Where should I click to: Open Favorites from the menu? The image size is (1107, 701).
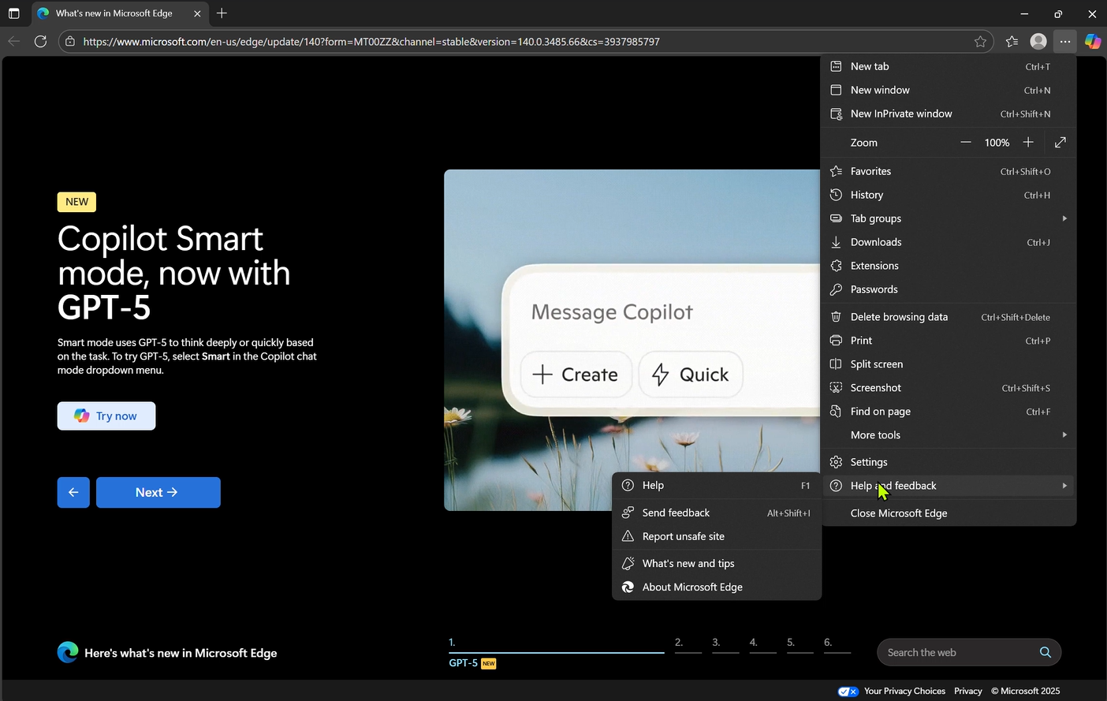(x=948, y=171)
